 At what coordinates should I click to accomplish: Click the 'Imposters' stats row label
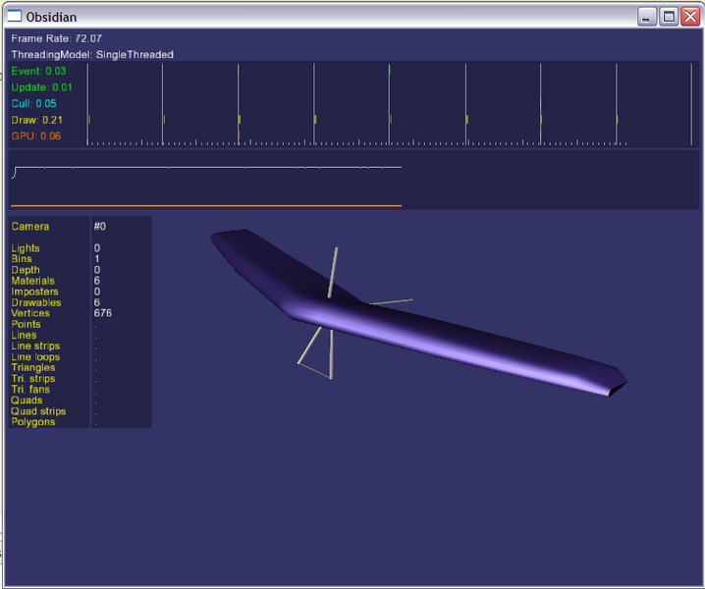tap(34, 292)
